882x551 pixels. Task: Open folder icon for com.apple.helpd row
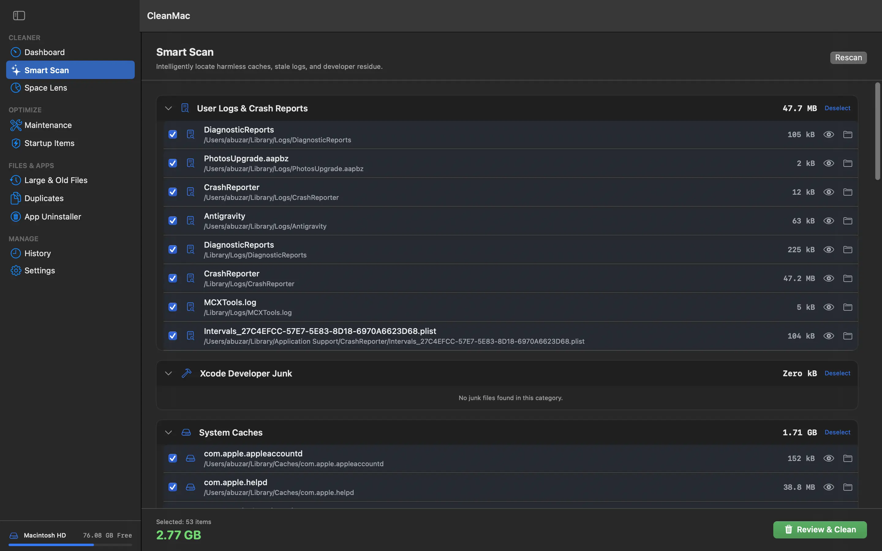pyautogui.click(x=847, y=487)
